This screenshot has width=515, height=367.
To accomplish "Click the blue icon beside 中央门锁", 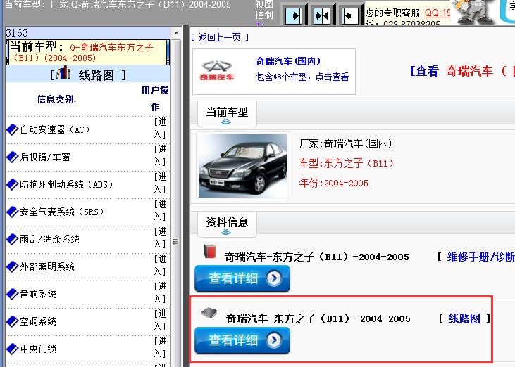I will 13,349.
